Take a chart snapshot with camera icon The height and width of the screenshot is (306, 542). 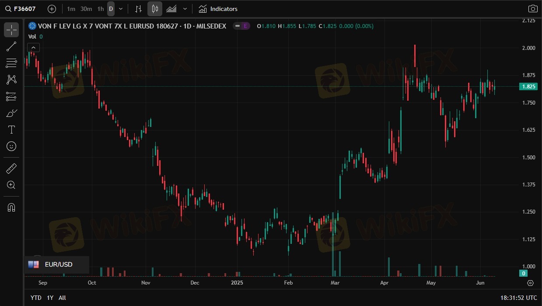click(x=532, y=9)
